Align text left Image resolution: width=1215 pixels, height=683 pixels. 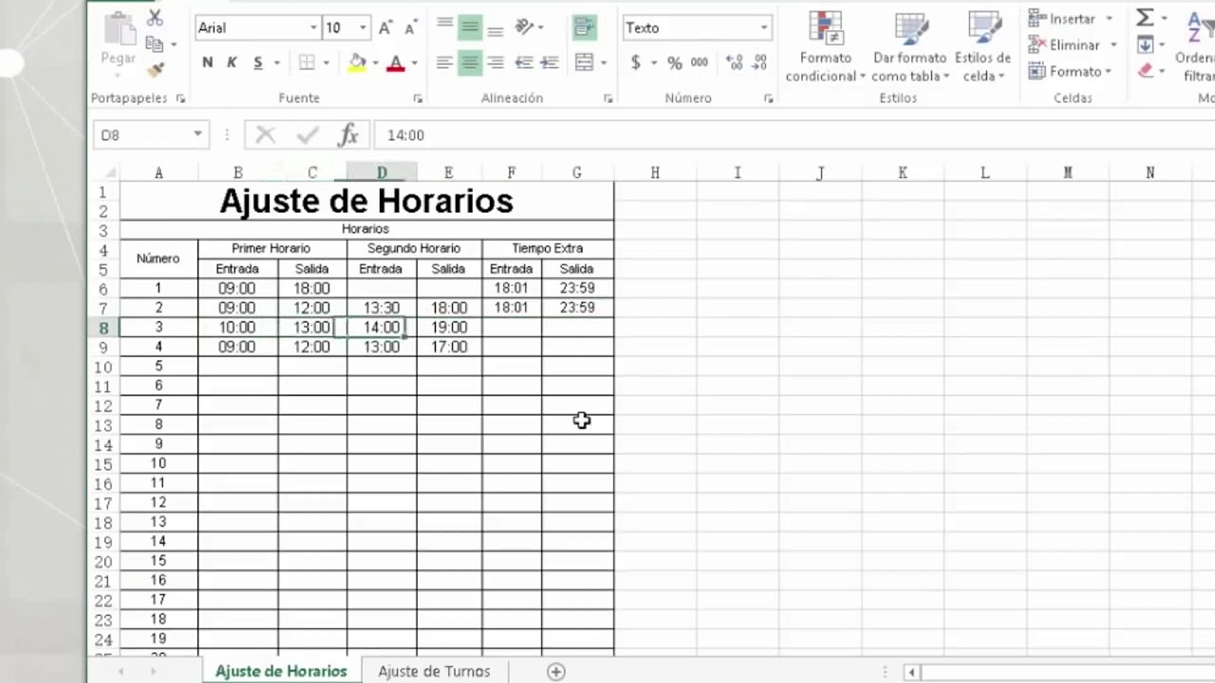coord(444,63)
